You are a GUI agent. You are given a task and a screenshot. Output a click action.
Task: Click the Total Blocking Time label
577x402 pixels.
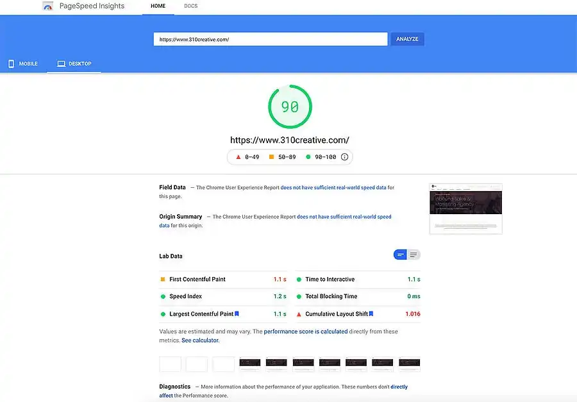(331, 296)
